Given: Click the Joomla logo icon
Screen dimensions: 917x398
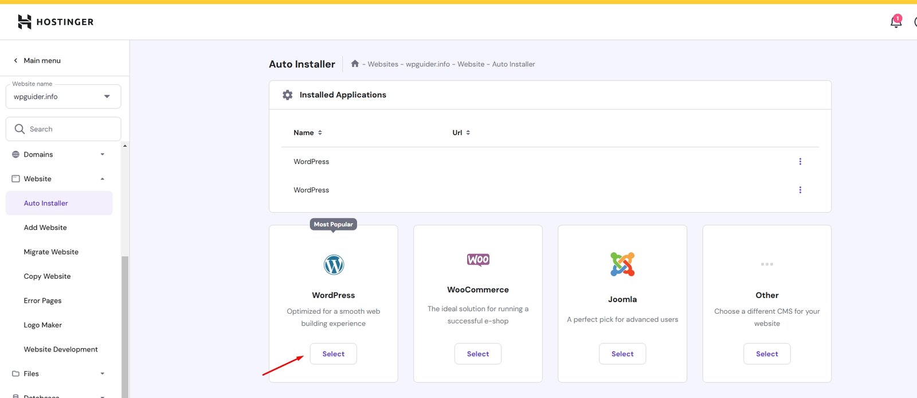Looking at the screenshot, I should click(622, 264).
